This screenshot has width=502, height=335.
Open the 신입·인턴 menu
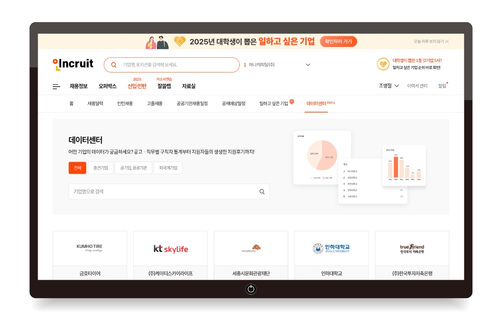click(137, 86)
